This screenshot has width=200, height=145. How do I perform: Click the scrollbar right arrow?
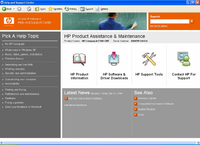point(198,143)
